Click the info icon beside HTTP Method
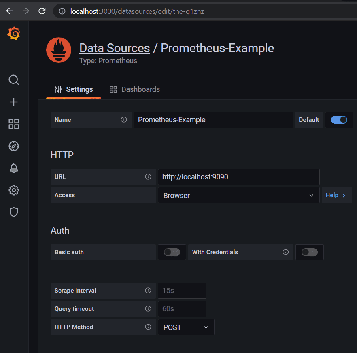Viewport: 357px width, 353px height. pos(148,327)
